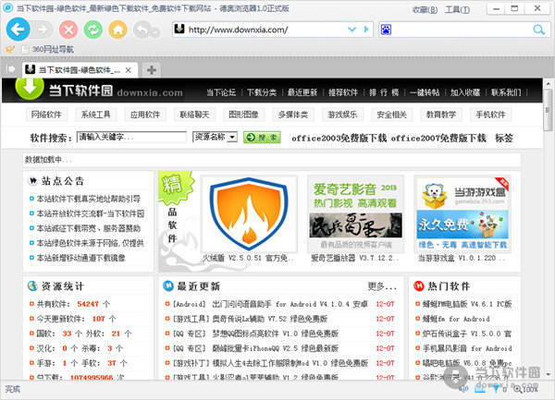Open the 最近更新 nav link
The image size is (555, 400).
302,92
